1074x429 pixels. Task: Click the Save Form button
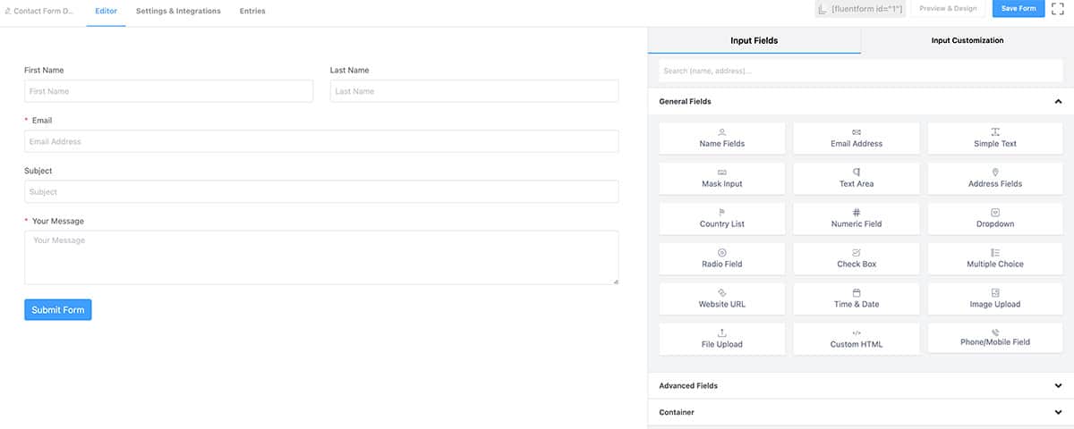click(x=1019, y=8)
